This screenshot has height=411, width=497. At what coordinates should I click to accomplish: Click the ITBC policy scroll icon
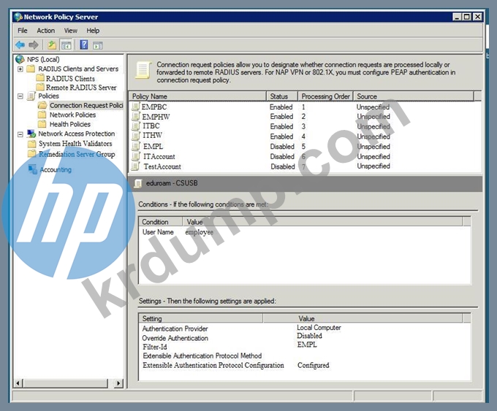[136, 126]
